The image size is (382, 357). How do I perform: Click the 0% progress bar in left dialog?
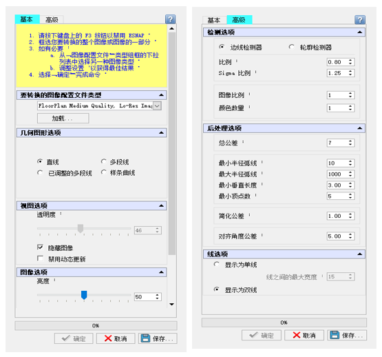[x=96, y=326]
